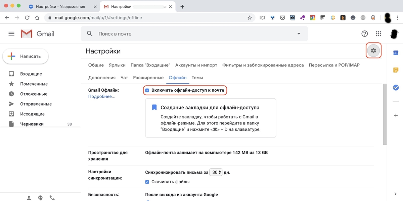
Task: Select the Offline settings tab
Action: 178,78
